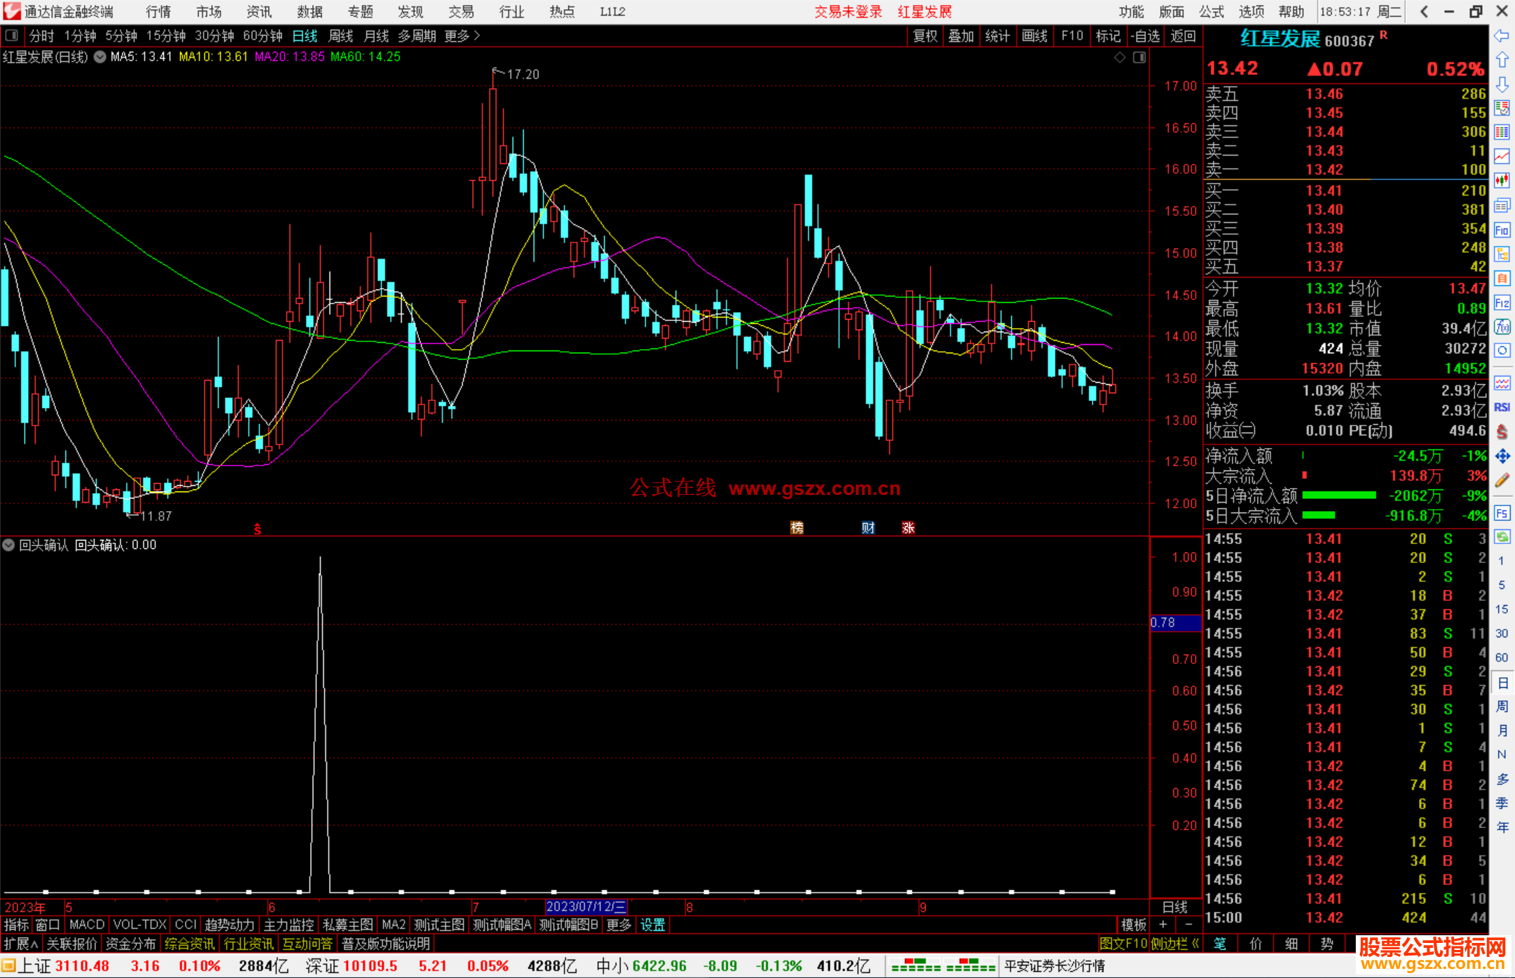This screenshot has width=1515, height=978.
Task: Click the back arrow icon in right sidebar
Action: (x=1502, y=36)
